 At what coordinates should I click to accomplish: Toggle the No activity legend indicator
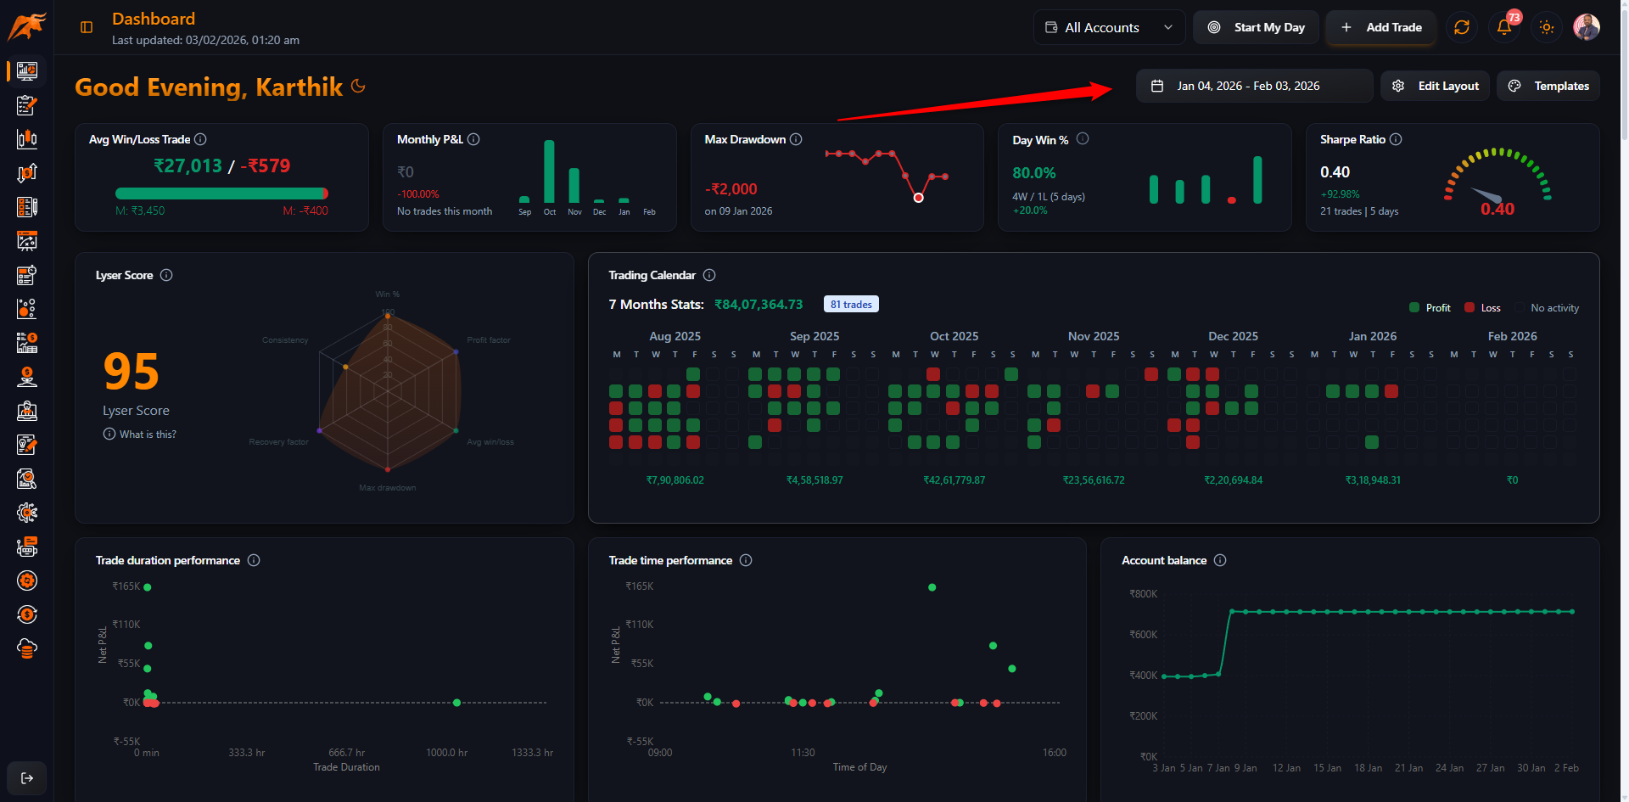click(1553, 307)
